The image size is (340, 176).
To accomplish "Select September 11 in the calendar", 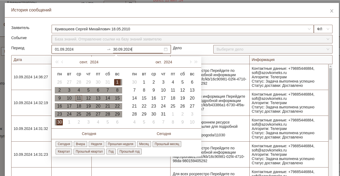I will tap(79, 98).
